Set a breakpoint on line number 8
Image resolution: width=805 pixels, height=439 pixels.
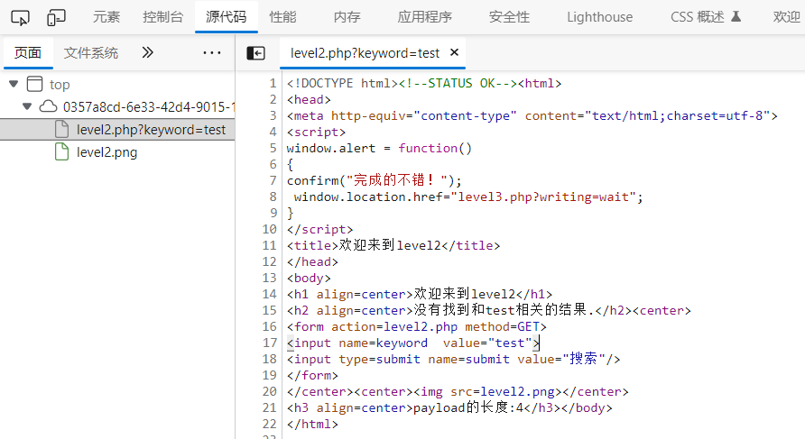[273, 197]
